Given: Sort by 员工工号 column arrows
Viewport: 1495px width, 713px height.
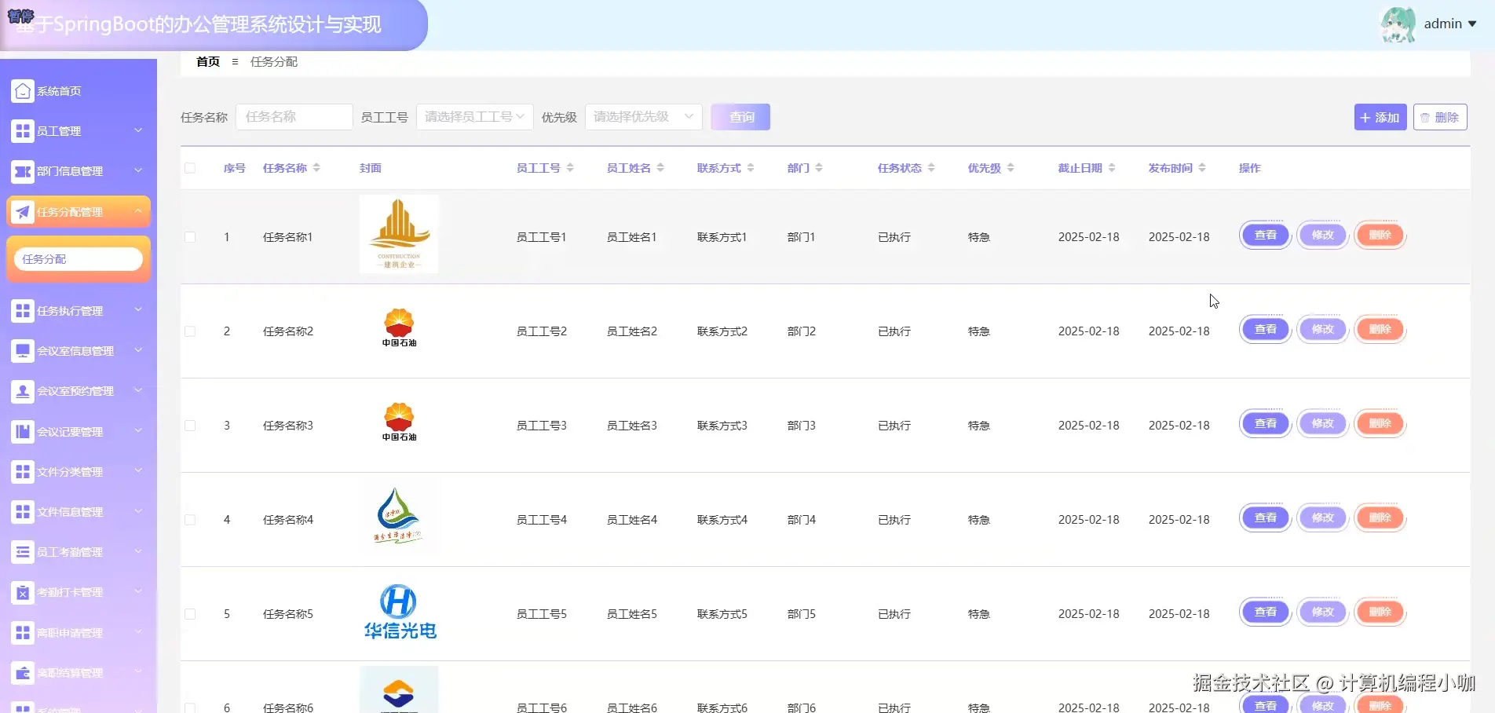Looking at the screenshot, I should click(x=570, y=168).
